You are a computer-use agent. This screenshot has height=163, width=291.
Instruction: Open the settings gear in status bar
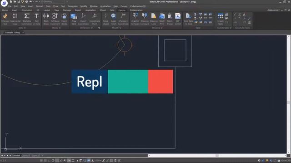point(259,161)
